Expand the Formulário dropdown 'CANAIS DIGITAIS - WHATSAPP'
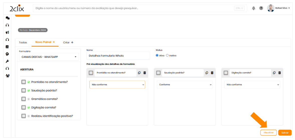Image resolution: width=295 pixels, height=140 pixels. tap(49, 57)
